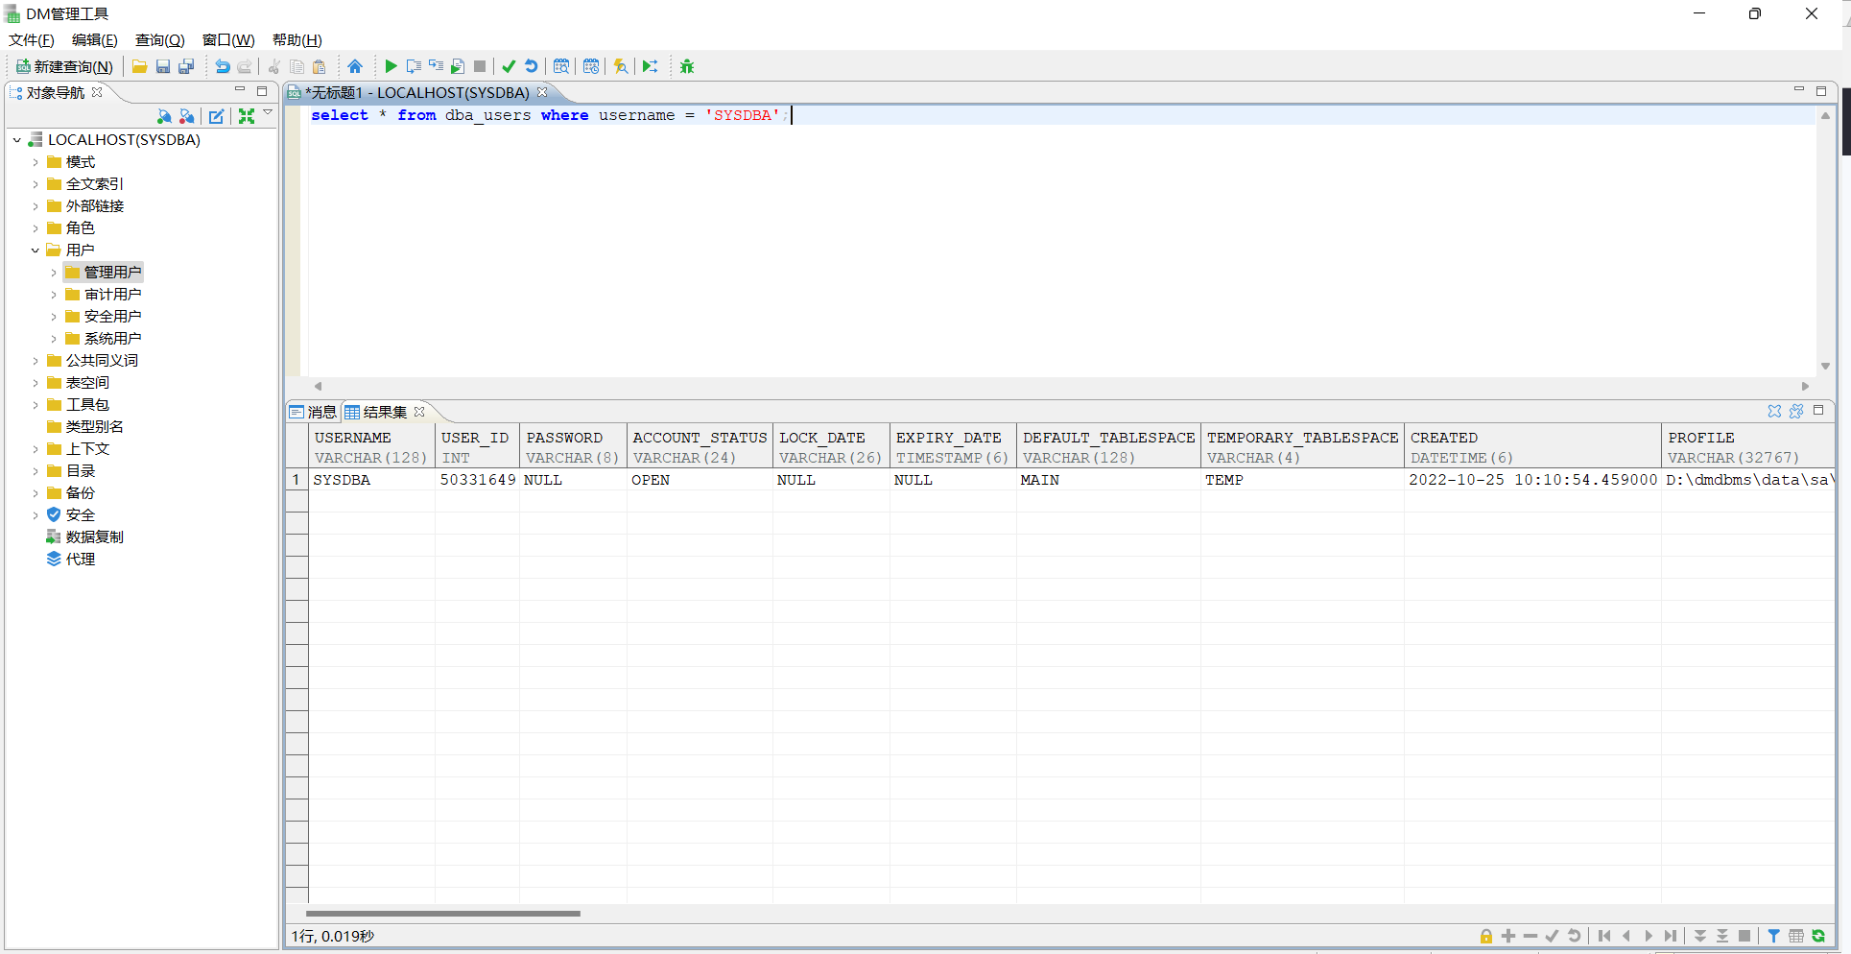Click the go to last record icon

1671,936
